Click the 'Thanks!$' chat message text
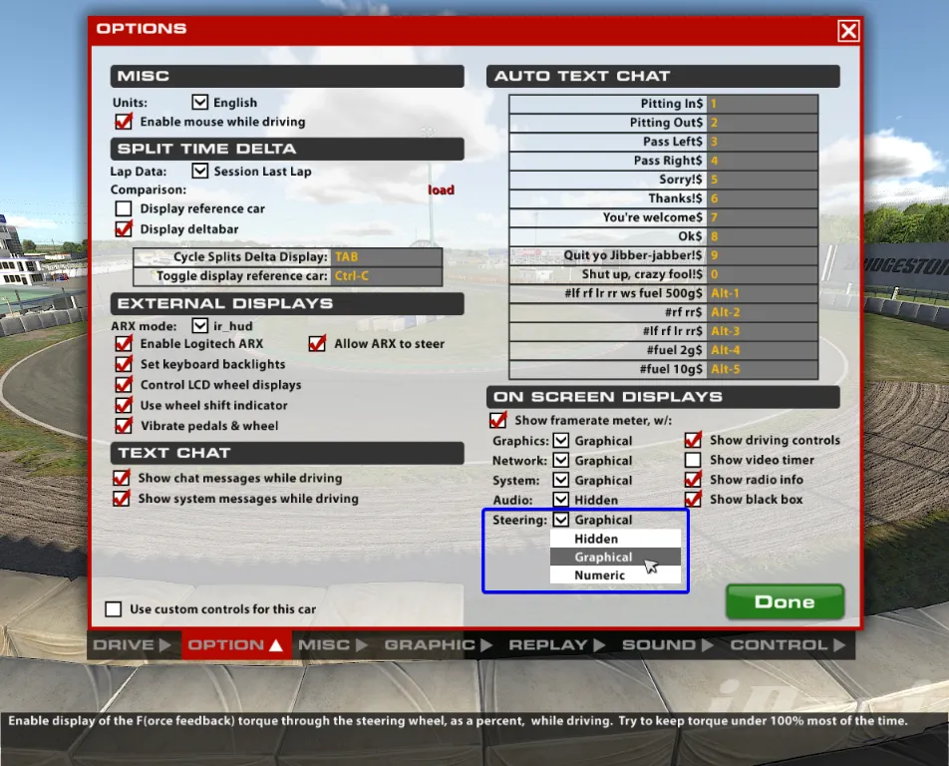 pos(676,198)
